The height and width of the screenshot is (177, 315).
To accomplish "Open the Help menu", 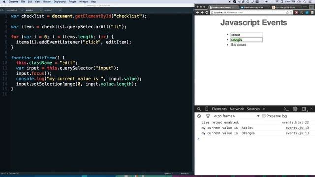I will [94, 2].
